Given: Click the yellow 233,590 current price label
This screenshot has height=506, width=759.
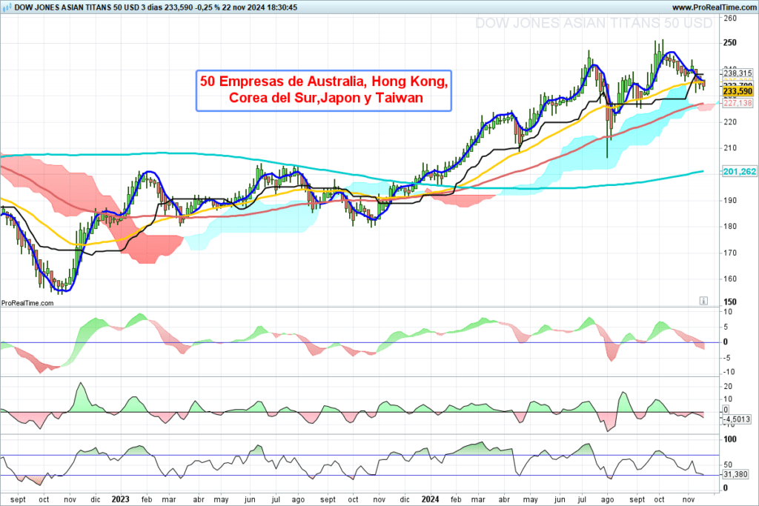Looking at the screenshot, I should pyautogui.click(x=738, y=91).
